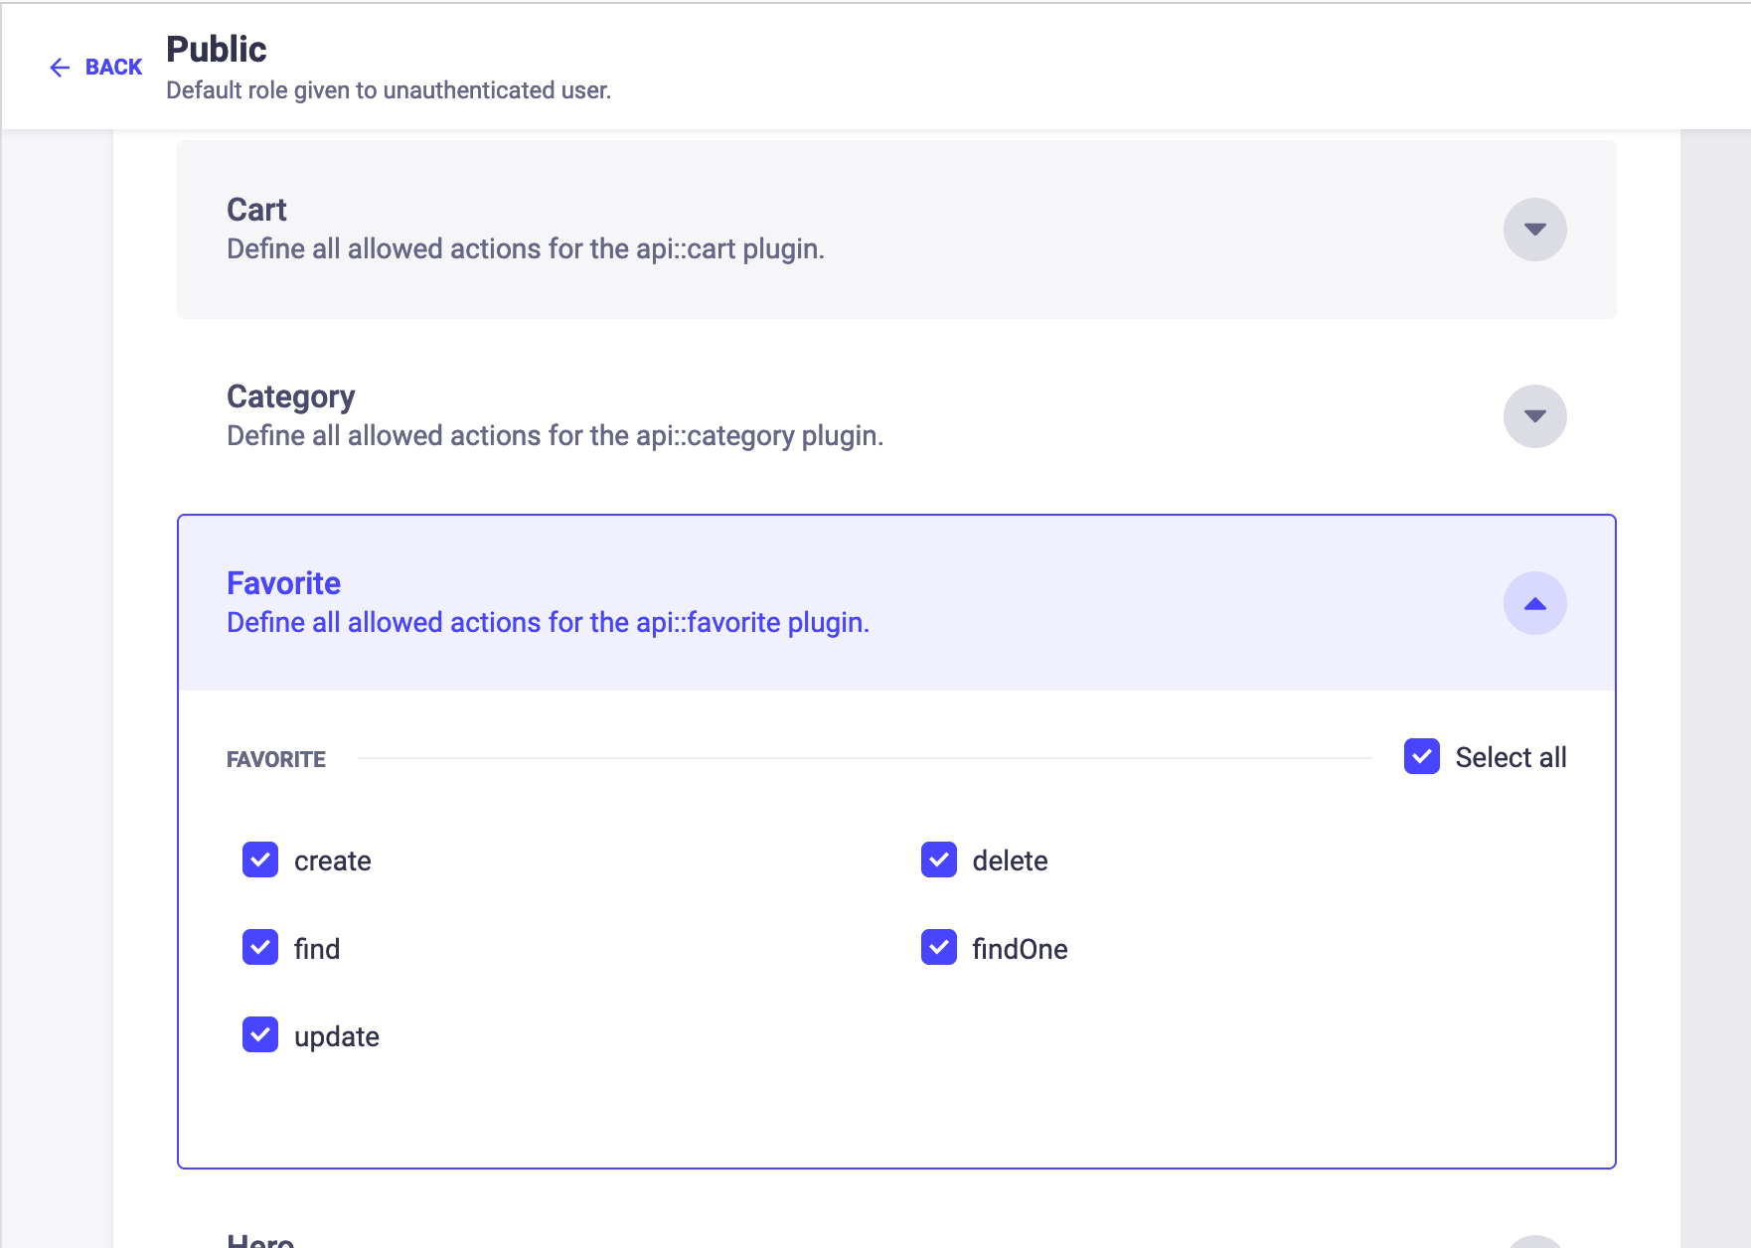
Task: Uncheck the delete permission
Action: 939,860
